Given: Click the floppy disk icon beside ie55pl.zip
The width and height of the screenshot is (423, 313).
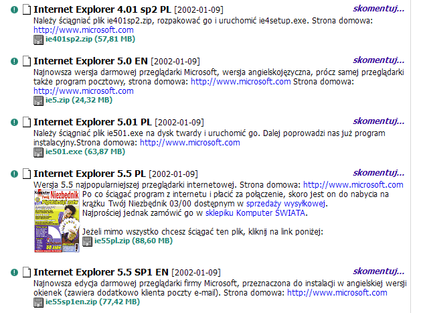Looking at the screenshot, I should pyautogui.click(x=87, y=241).
